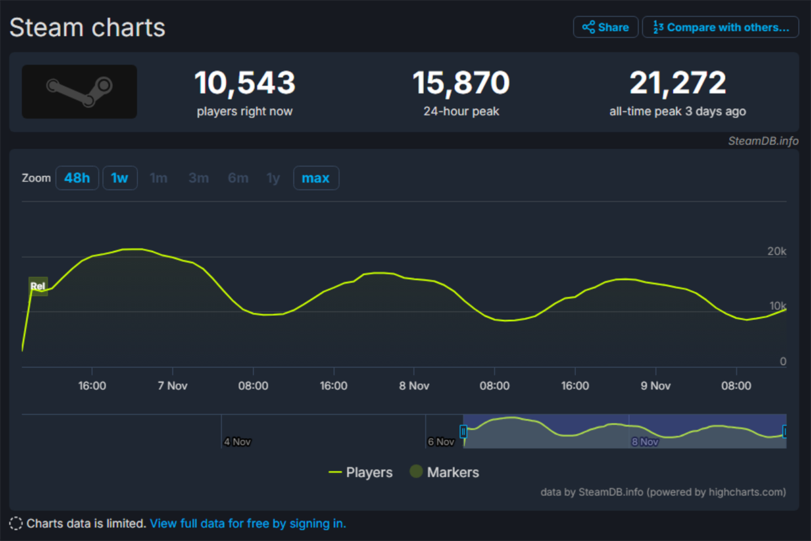The image size is (811, 541).
Task: Set chart zoom to max
Action: (x=316, y=178)
